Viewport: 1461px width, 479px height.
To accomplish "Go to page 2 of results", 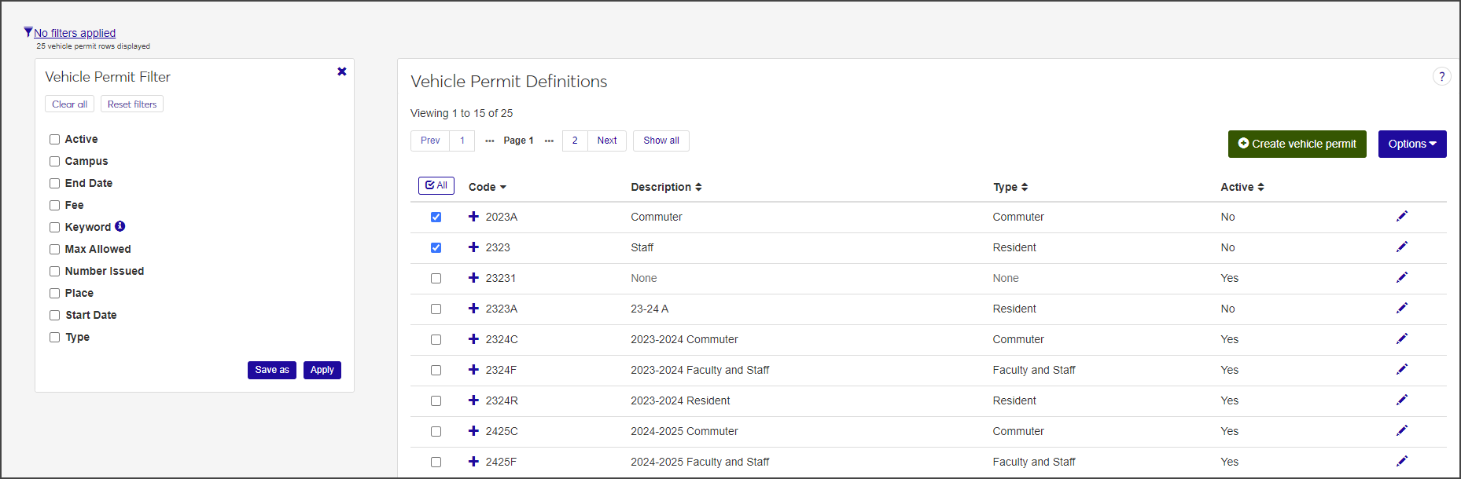I will 575,141.
